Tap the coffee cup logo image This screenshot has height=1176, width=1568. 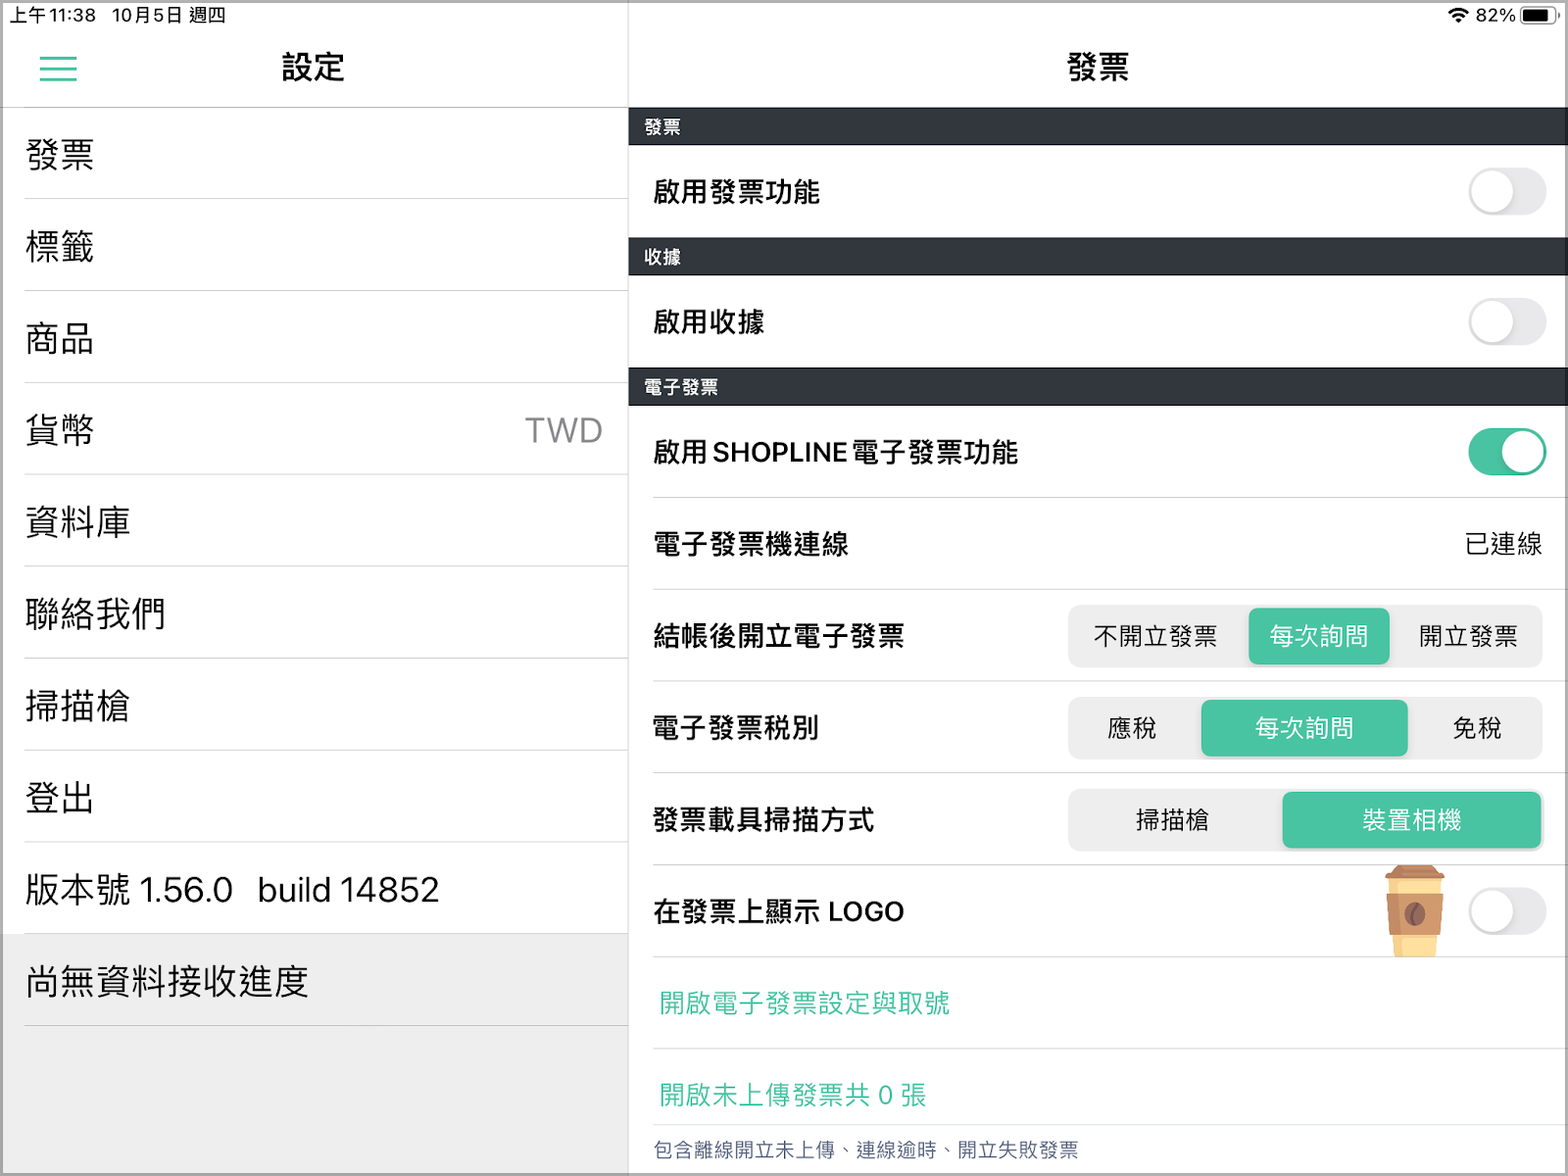[1413, 910]
